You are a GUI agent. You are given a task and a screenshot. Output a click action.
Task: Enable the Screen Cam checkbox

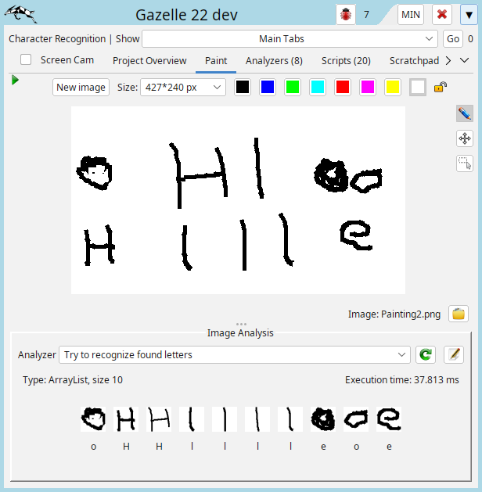26,60
